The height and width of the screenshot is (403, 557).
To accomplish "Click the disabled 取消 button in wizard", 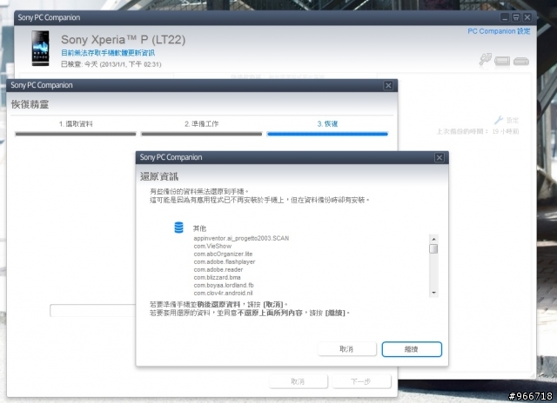I will (298, 381).
